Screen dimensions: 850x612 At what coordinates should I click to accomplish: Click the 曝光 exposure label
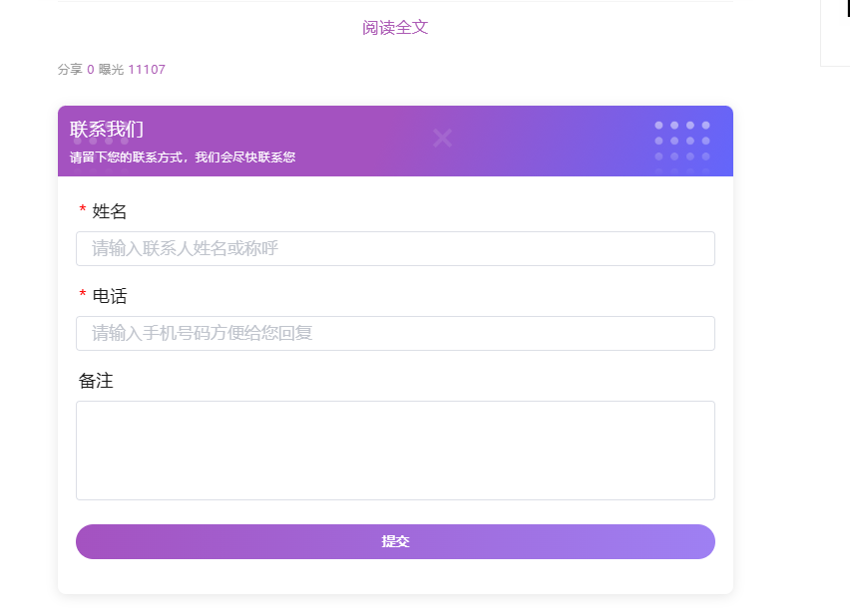(111, 70)
